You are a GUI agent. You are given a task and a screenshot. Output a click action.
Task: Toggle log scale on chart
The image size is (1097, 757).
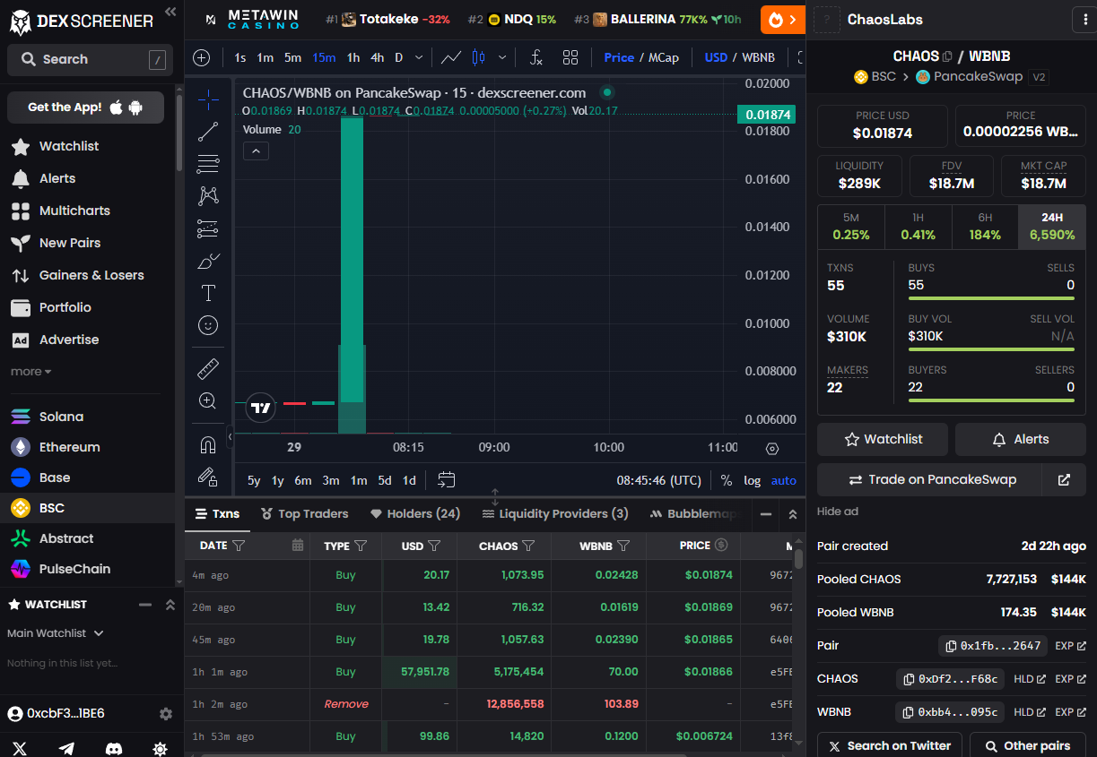pos(753,480)
